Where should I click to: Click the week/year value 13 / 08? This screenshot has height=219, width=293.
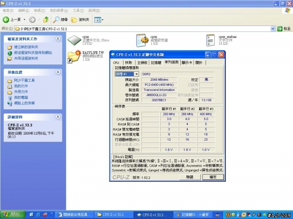click(x=206, y=100)
